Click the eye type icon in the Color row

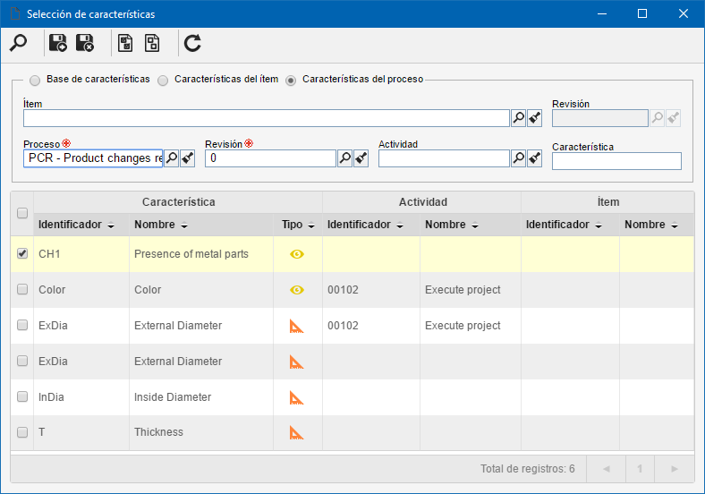coord(297,290)
